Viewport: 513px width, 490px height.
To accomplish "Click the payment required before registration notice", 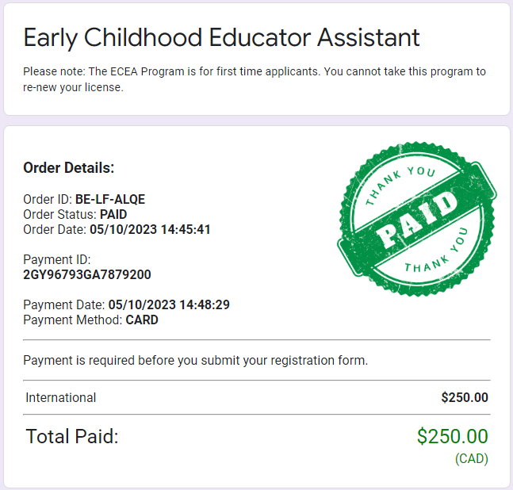I will point(196,361).
